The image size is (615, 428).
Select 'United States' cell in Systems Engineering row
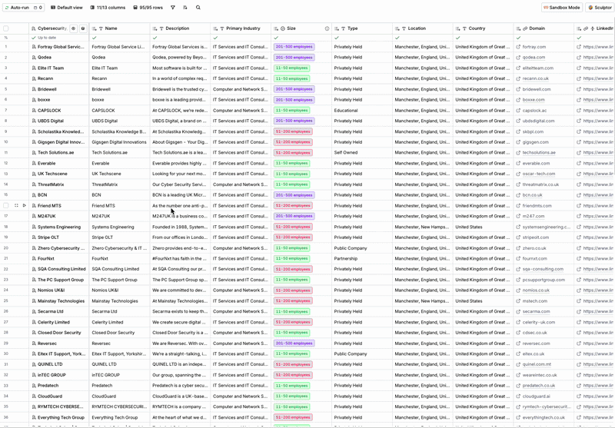tap(483, 227)
